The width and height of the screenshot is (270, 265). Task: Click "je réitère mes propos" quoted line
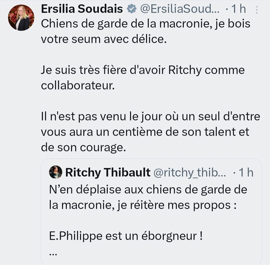tap(142, 204)
